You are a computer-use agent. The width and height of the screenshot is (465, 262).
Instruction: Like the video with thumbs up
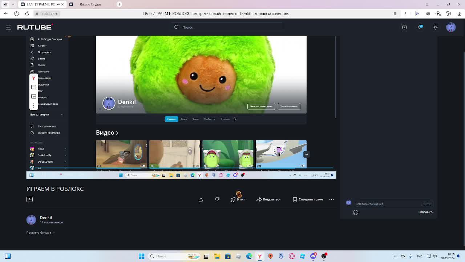pos(201,199)
